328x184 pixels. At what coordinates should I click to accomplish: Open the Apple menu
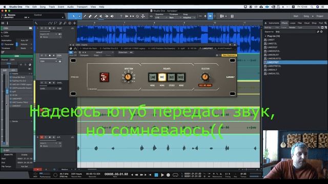(5, 7)
